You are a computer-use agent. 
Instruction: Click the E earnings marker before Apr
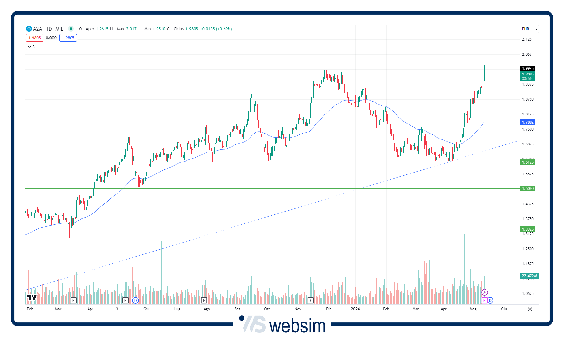(73, 301)
